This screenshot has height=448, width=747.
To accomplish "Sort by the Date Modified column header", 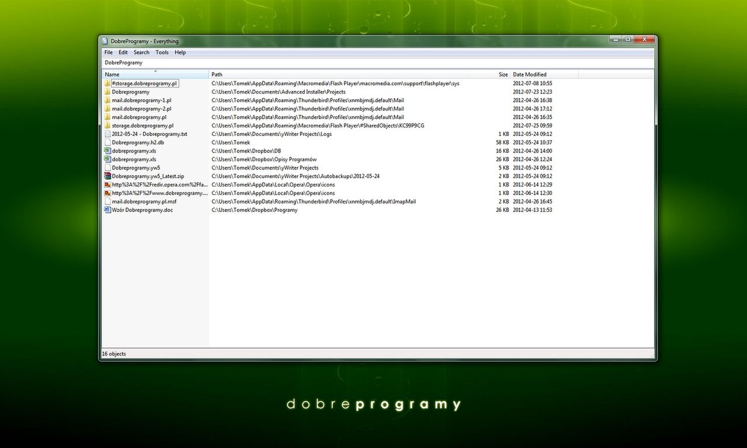I will click(544, 74).
